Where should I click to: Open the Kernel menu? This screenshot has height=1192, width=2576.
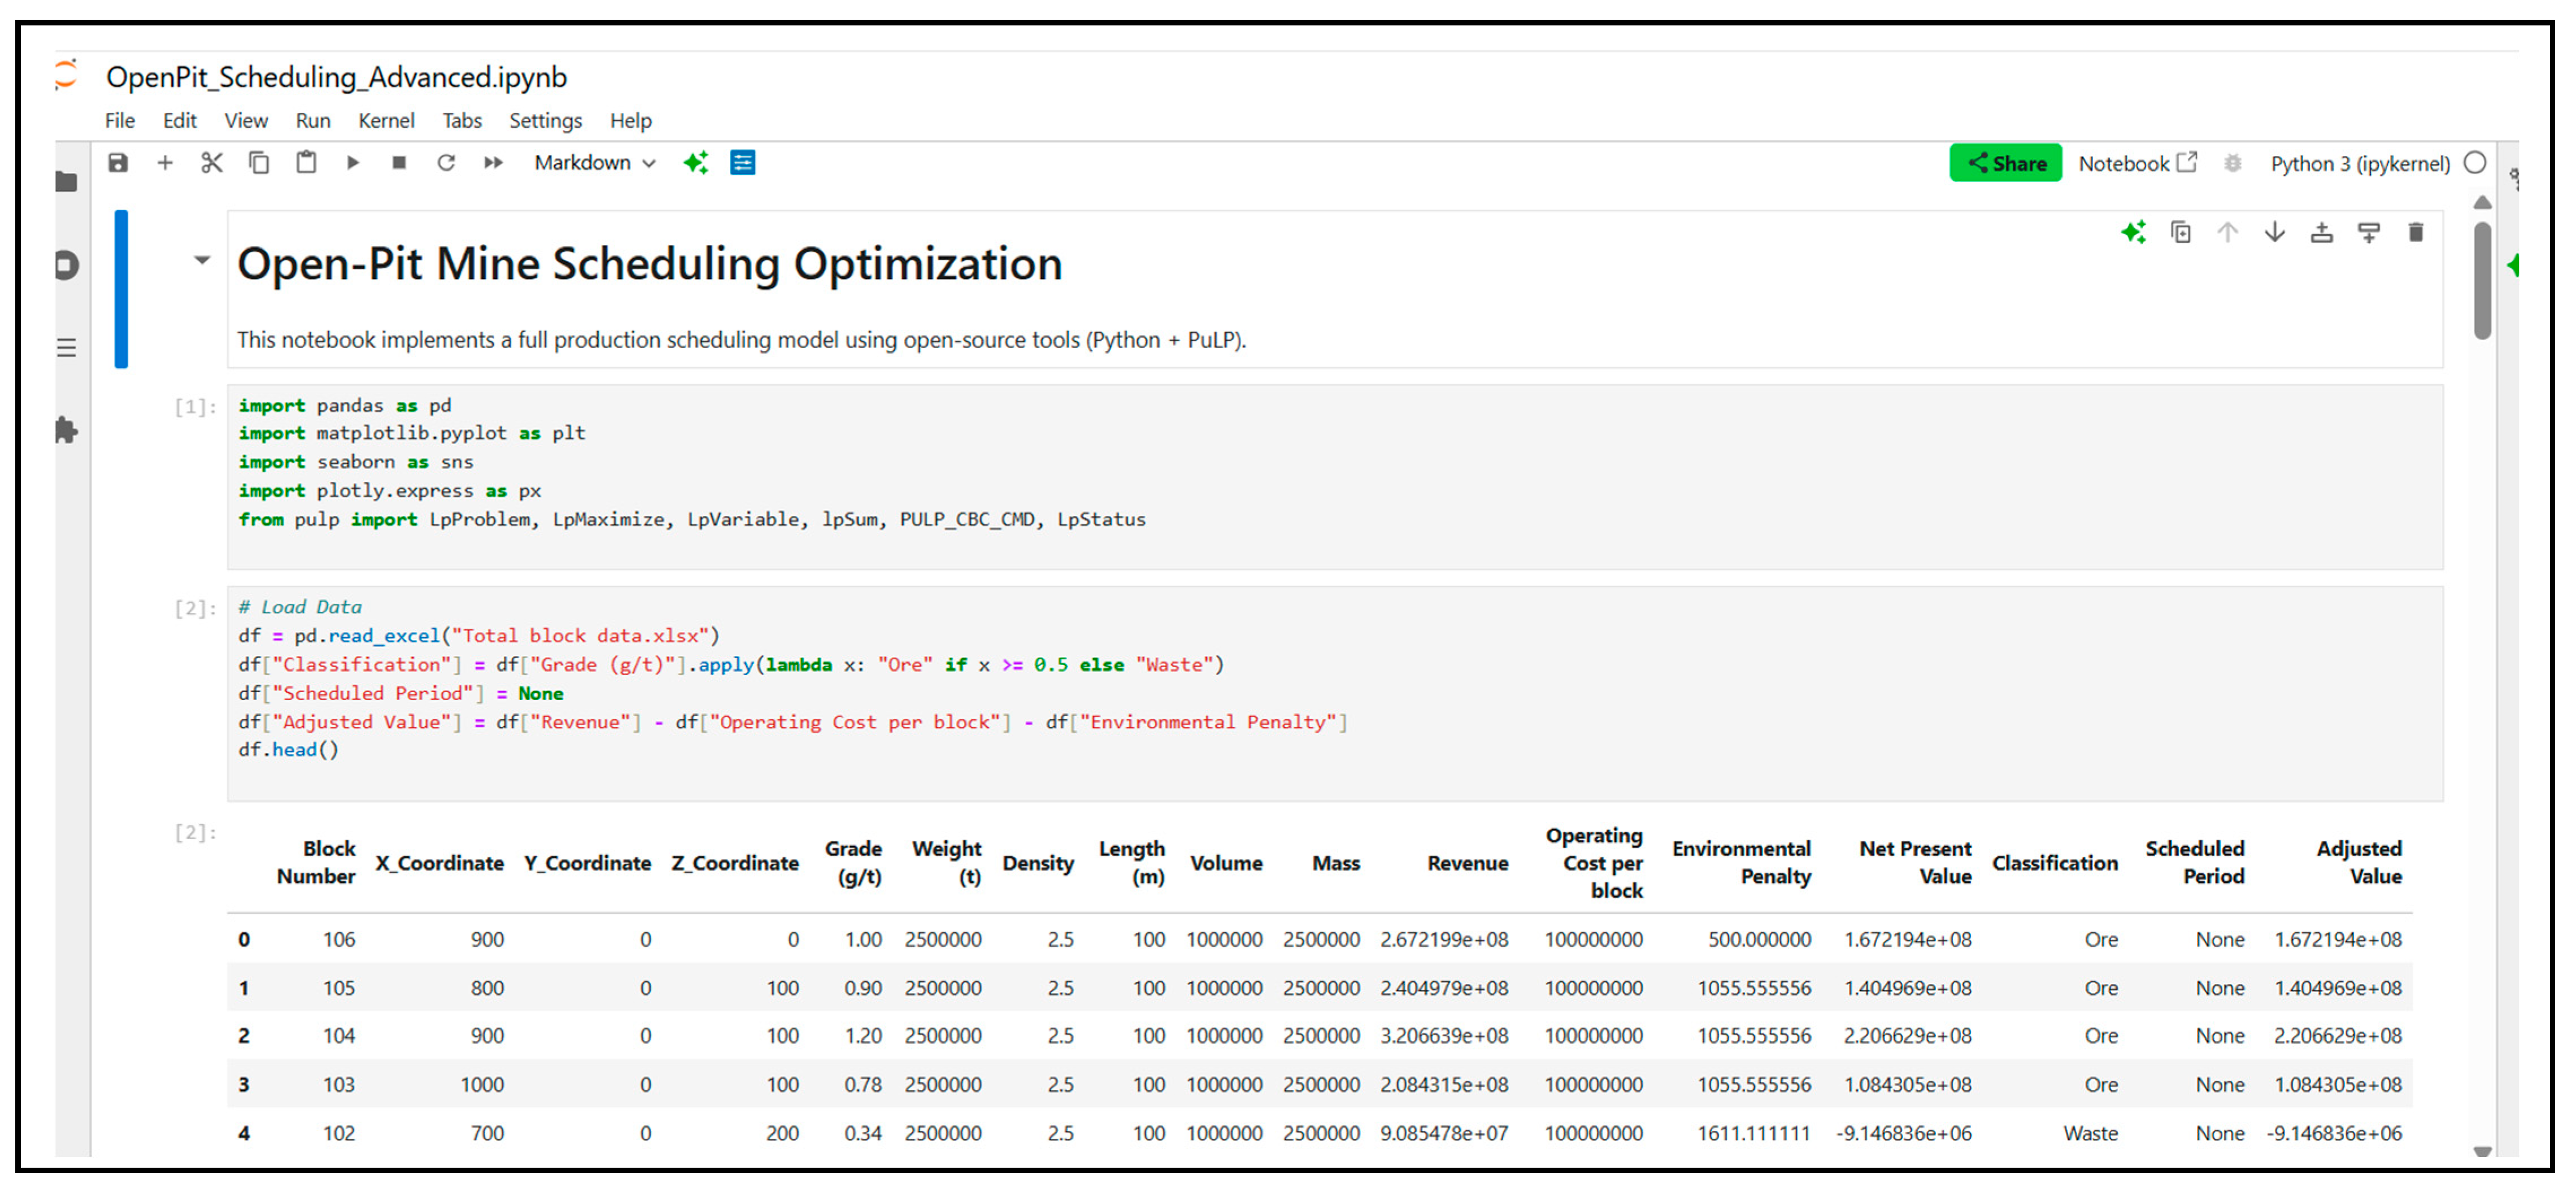tap(386, 121)
